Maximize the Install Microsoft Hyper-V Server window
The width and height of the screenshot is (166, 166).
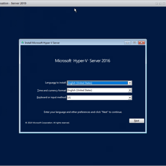(x=135, y=43)
